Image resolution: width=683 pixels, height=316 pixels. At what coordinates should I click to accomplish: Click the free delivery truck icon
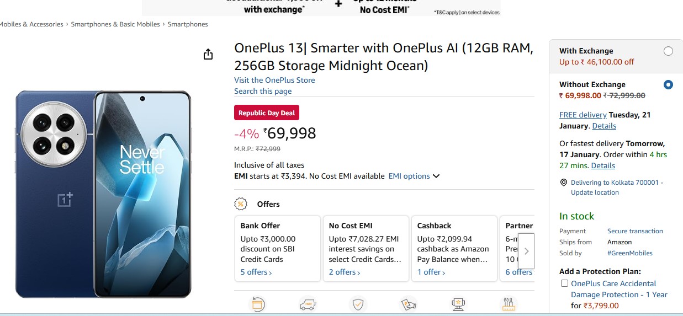click(308, 304)
